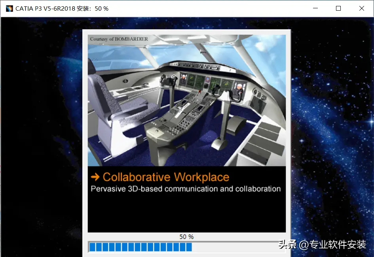Click the orange arrow beside Collaborative Workplace
The height and width of the screenshot is (257, 374).
point(95,177)
